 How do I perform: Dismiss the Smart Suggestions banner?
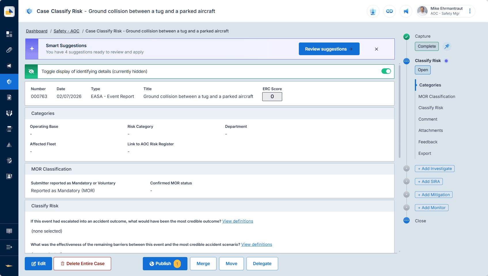(377, 49)
